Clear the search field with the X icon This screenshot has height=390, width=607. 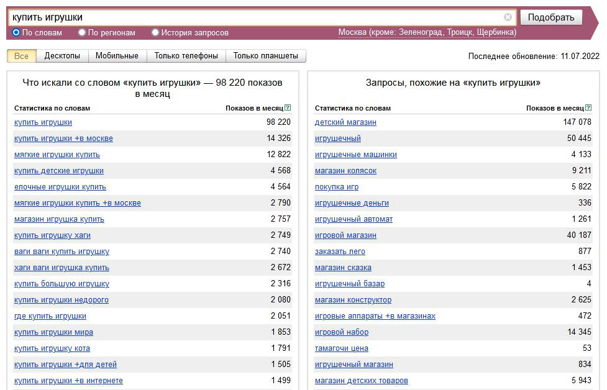pos(508,17)
